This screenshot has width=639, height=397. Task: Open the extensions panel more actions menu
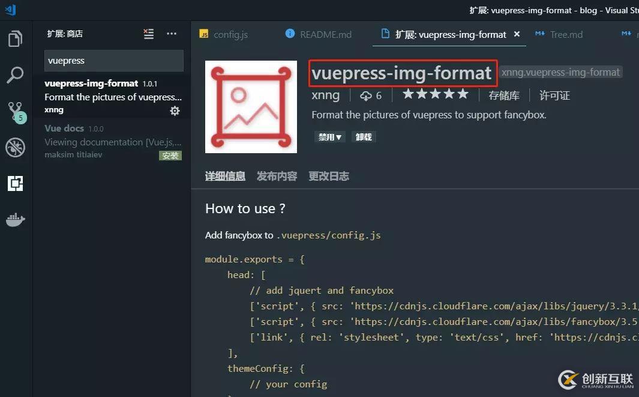pyautogui.click(x=172, y=34)
